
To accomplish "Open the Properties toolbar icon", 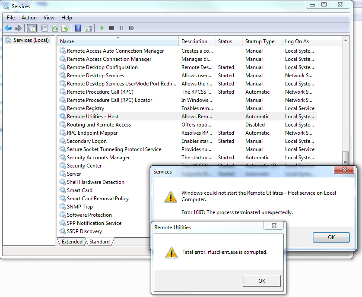I will pyautogui.click(x=44, y=28).
